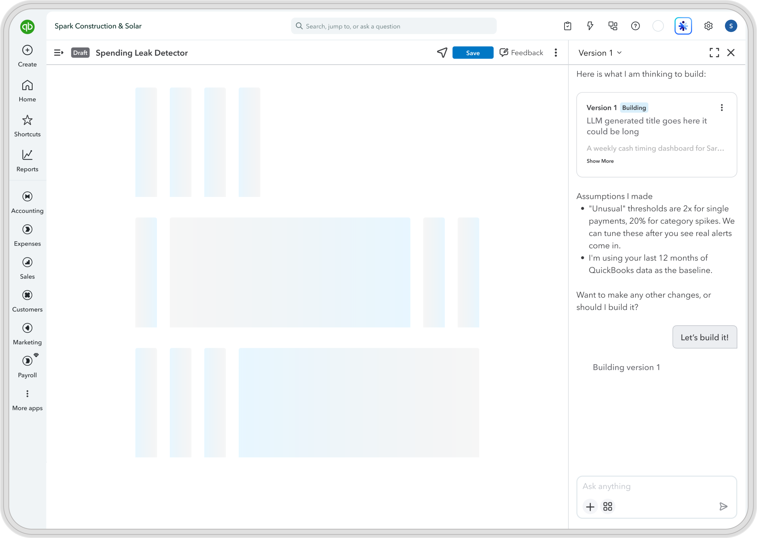Save the Spending Leak Detector
The image size is (757, 538).
(473, 53)
